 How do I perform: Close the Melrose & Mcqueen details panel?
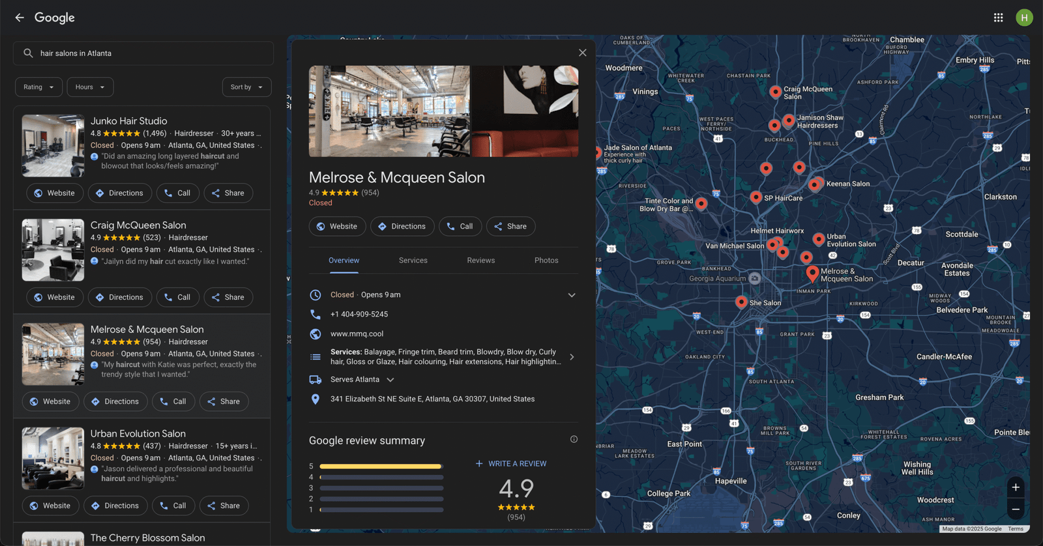coord(582,53)
